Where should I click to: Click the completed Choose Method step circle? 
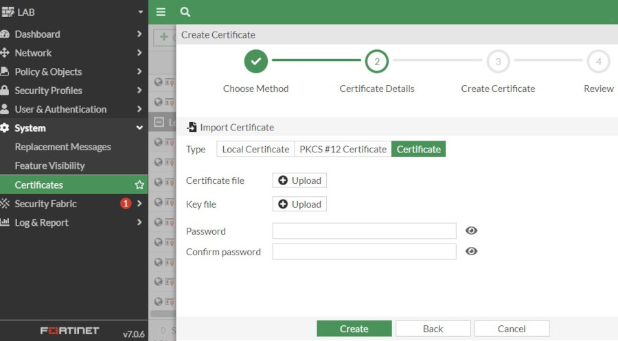pyautogui.click(x=256, y=62)
